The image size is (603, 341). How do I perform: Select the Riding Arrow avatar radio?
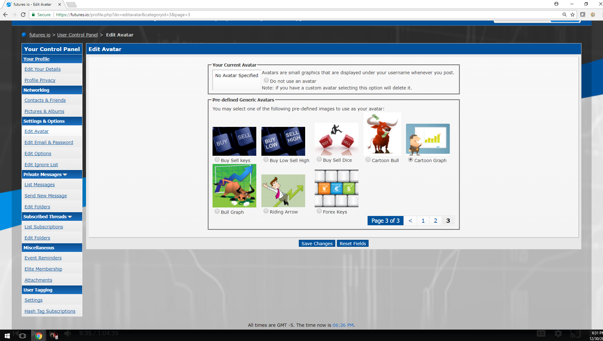point(266,211)
